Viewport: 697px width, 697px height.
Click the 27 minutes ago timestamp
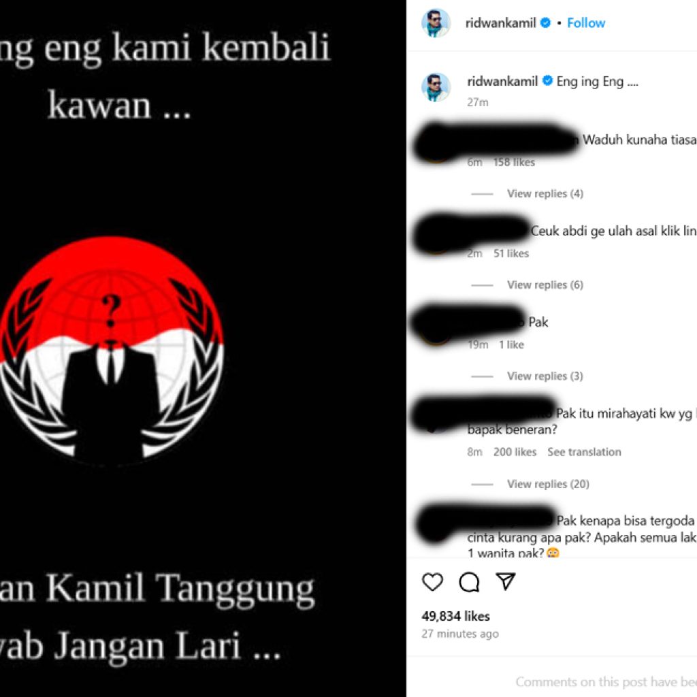(460, 634)
